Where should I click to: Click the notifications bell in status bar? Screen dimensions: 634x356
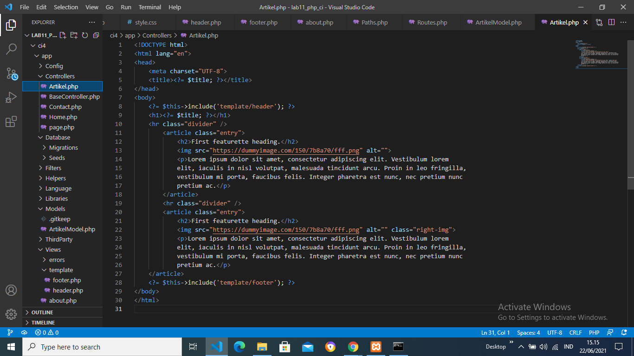click(624, 332)
